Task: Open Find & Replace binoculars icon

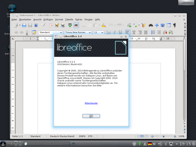Action: tap(151, 25)
